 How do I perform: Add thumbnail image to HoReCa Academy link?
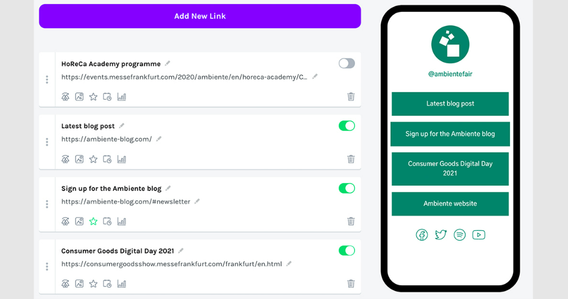(79, 97)
